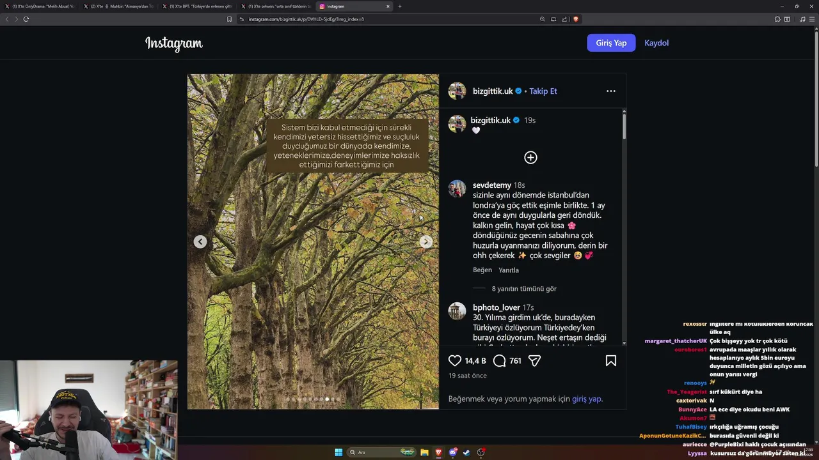Open browser extensions puzzle icon

[x=777, y=19]
